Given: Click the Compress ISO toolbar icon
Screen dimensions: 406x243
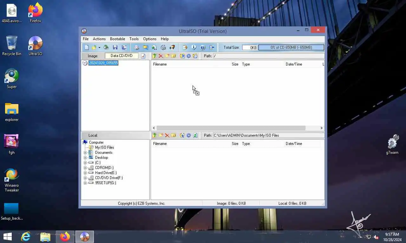Looking at the screenshot, I should (x=146, y=47).
